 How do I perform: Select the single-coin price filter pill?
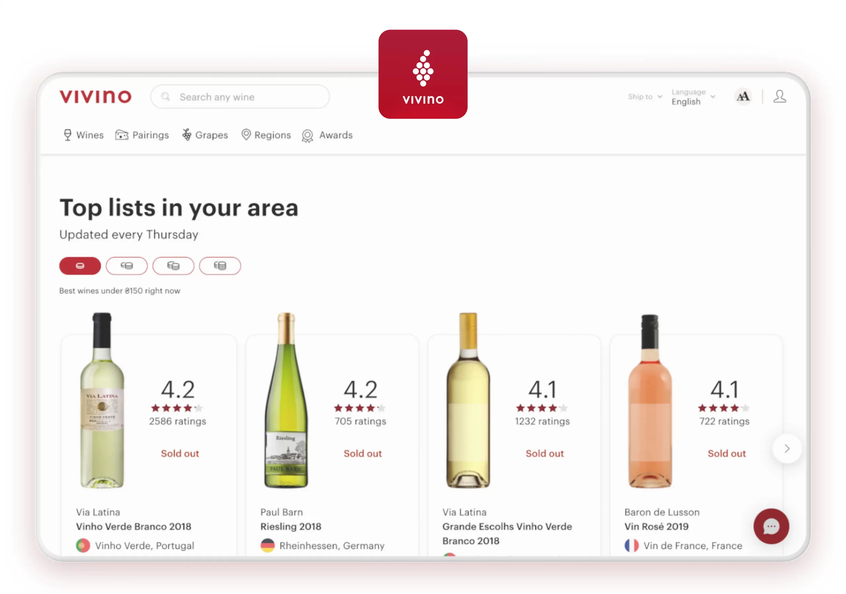point(80,266)
